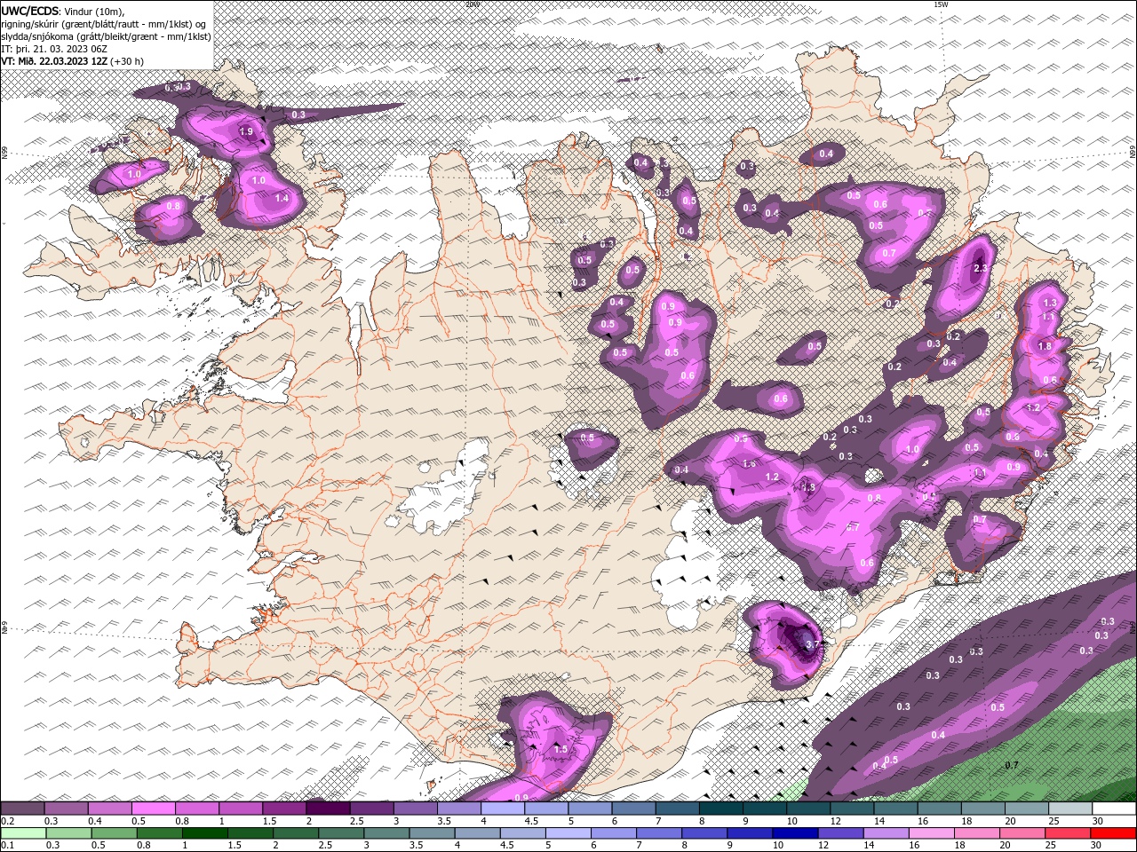Select the '2.3' snowfall value in the northeast

pyautogui.click(x=981, y=268)
